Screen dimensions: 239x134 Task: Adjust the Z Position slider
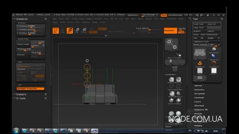coord(31,33)
